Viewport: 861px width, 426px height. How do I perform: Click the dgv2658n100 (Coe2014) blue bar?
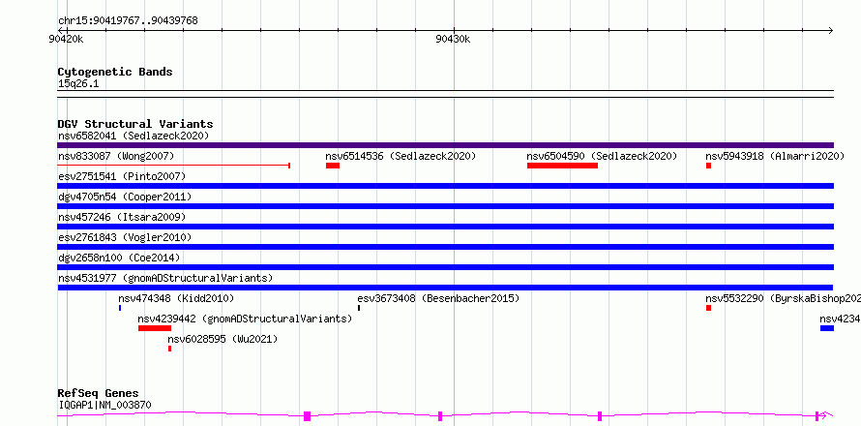(445, 267)
